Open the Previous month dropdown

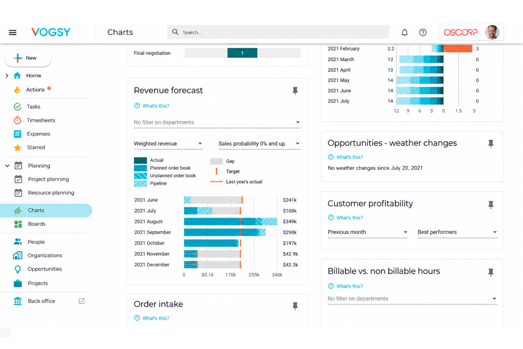[x=368, y=232]
